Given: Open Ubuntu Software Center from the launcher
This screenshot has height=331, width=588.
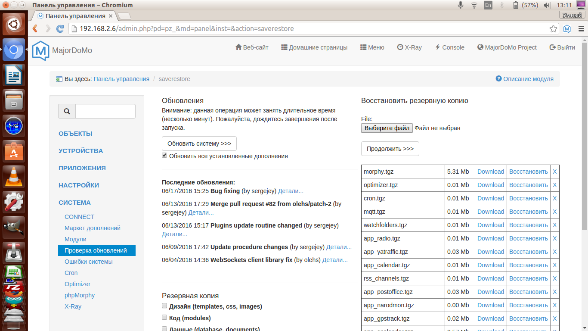Looking at the screenshot, I should (x=14, y=151).
